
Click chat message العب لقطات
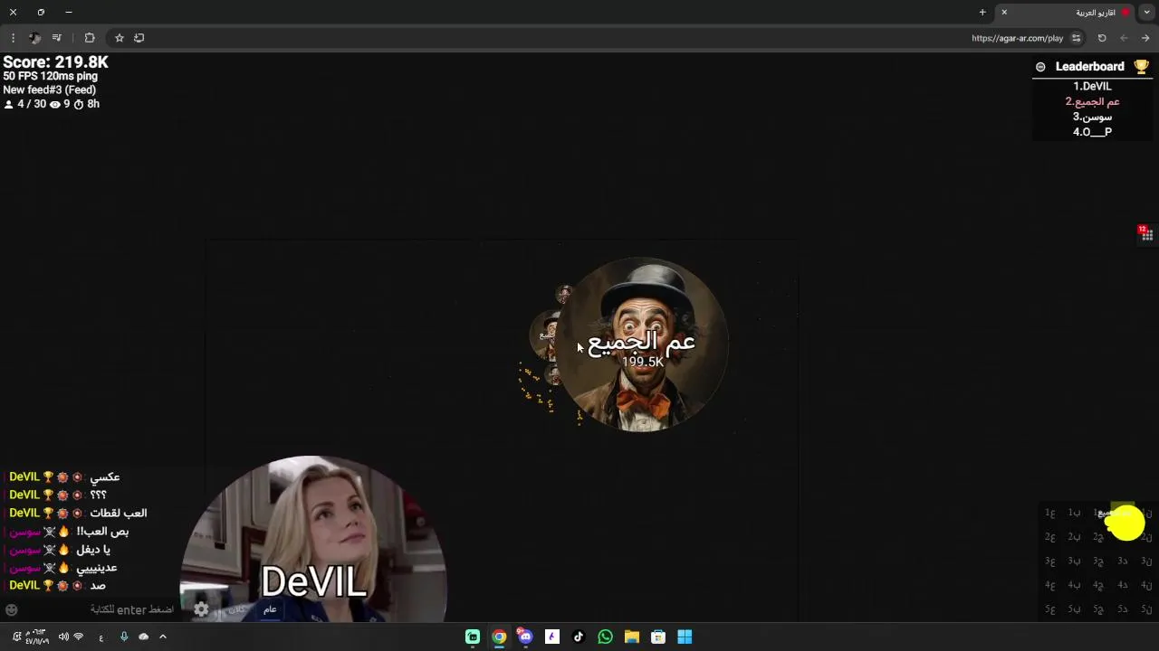click(118, 514)
